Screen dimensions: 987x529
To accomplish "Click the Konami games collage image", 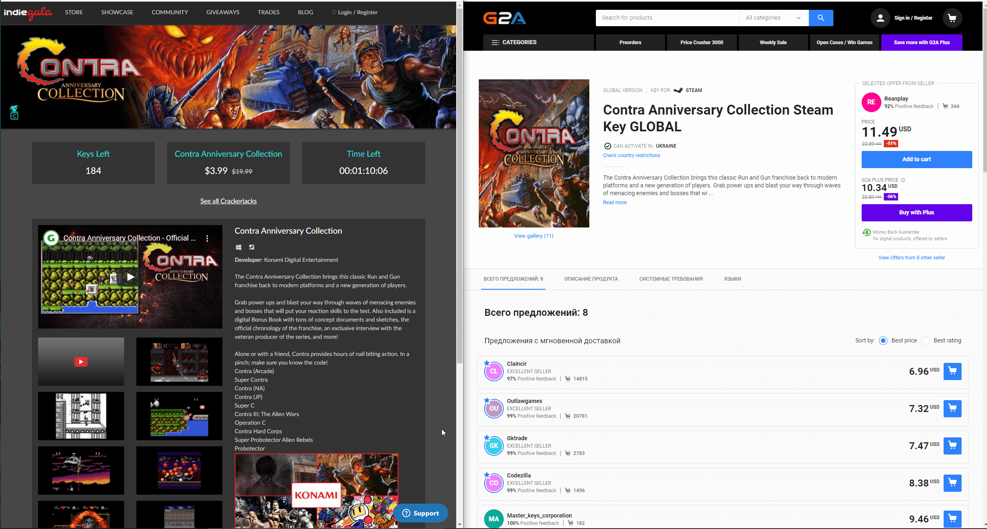I will (316, 491).
